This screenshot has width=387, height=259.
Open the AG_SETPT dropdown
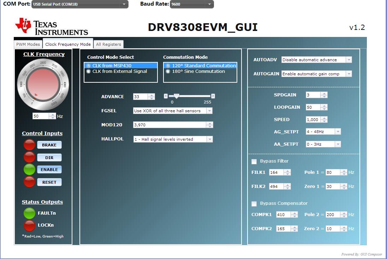click(x=323, y=132)
